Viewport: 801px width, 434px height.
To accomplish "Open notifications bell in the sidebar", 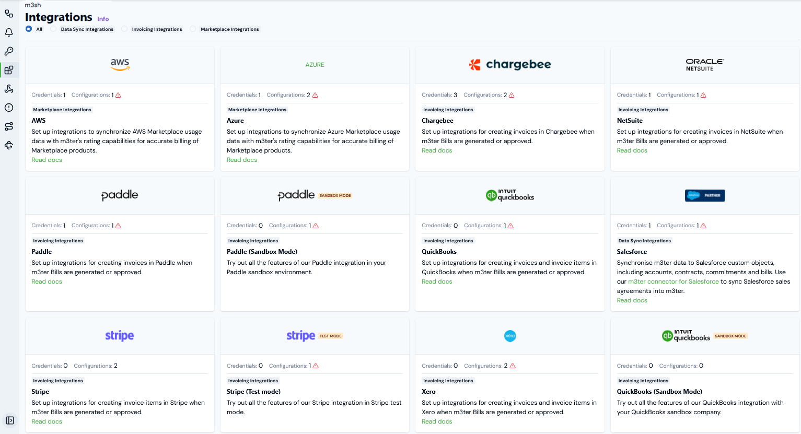I will 9,32.
